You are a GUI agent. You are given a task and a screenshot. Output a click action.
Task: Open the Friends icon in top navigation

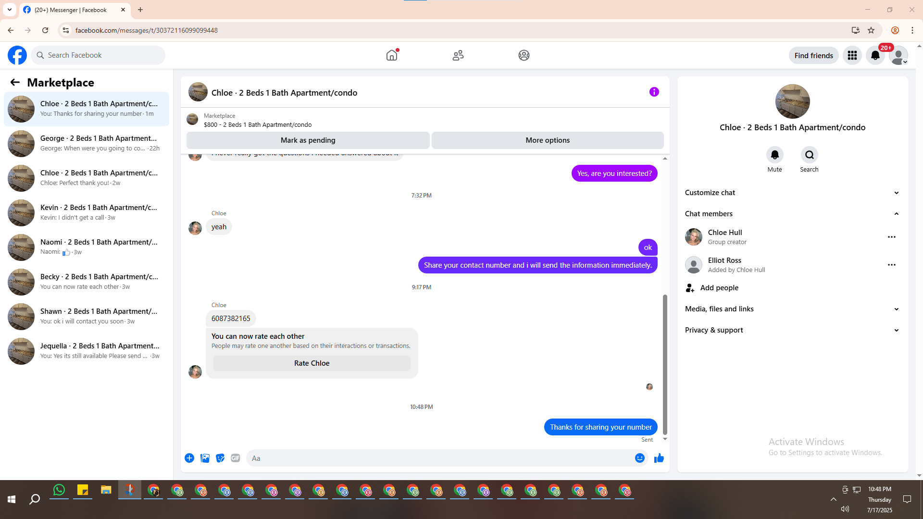click(458, 55)
